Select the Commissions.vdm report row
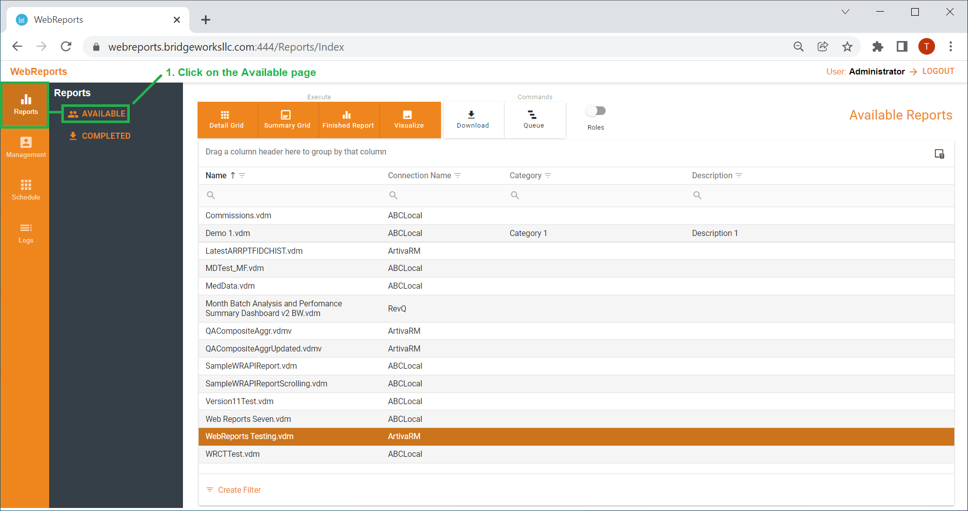 [x=576, y=216]
